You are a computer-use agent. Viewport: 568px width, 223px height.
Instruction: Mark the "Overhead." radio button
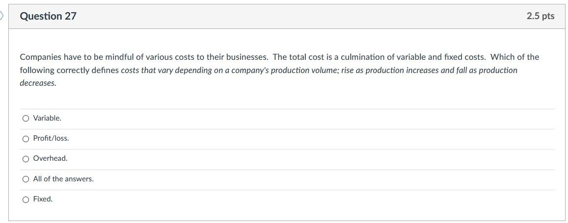coord(26,159)
